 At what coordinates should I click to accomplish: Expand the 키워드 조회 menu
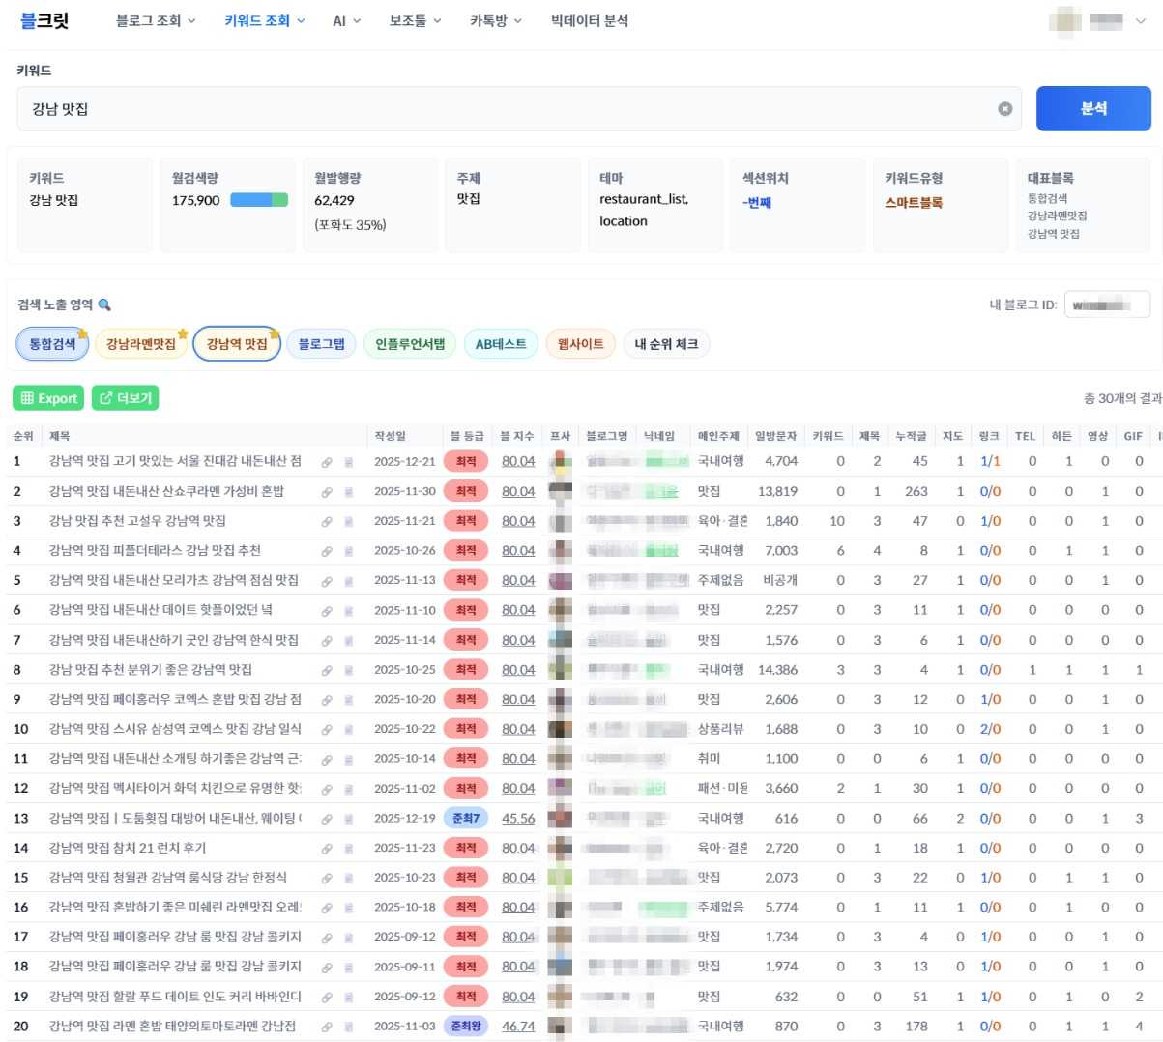pyautogui.click(x=265, y=20)
